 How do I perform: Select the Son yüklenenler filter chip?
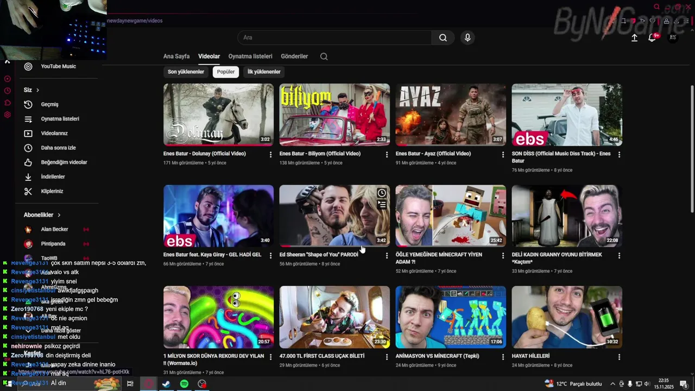click(x=186, y=72)
